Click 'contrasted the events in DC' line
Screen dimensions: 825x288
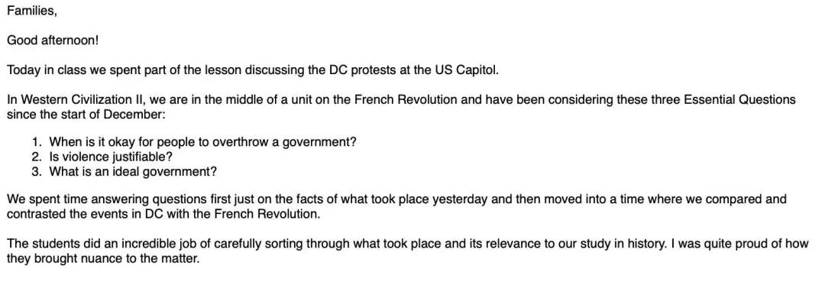tap(163, 215)
